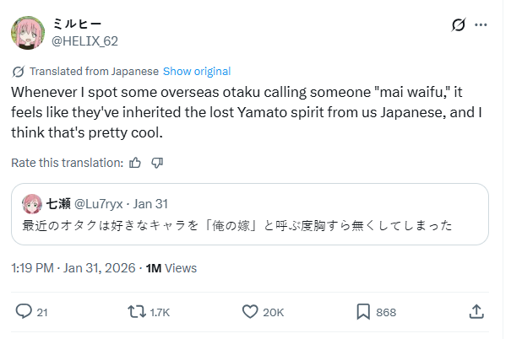Click the reply comment icon
The height and width of the screenshot is (339, 511).
24,311
